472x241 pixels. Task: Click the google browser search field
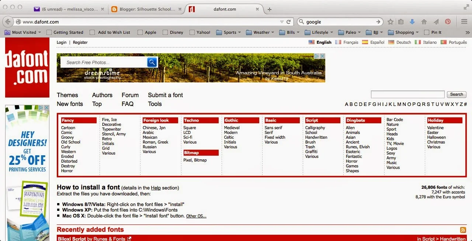pos(340,22)
